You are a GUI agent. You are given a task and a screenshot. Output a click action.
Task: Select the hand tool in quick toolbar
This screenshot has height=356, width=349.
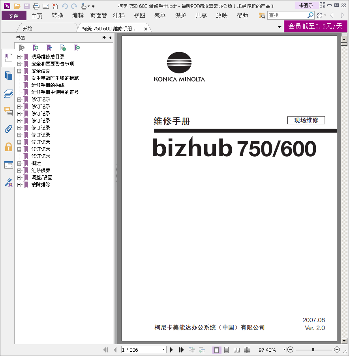[x=84, y=6]
